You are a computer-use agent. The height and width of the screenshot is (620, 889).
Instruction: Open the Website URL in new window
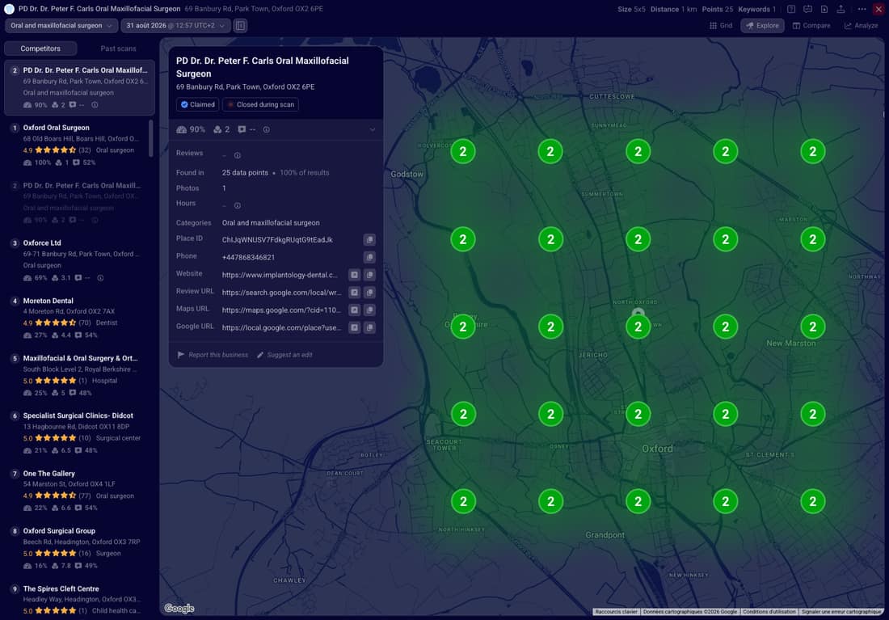[x=354, y=275]
